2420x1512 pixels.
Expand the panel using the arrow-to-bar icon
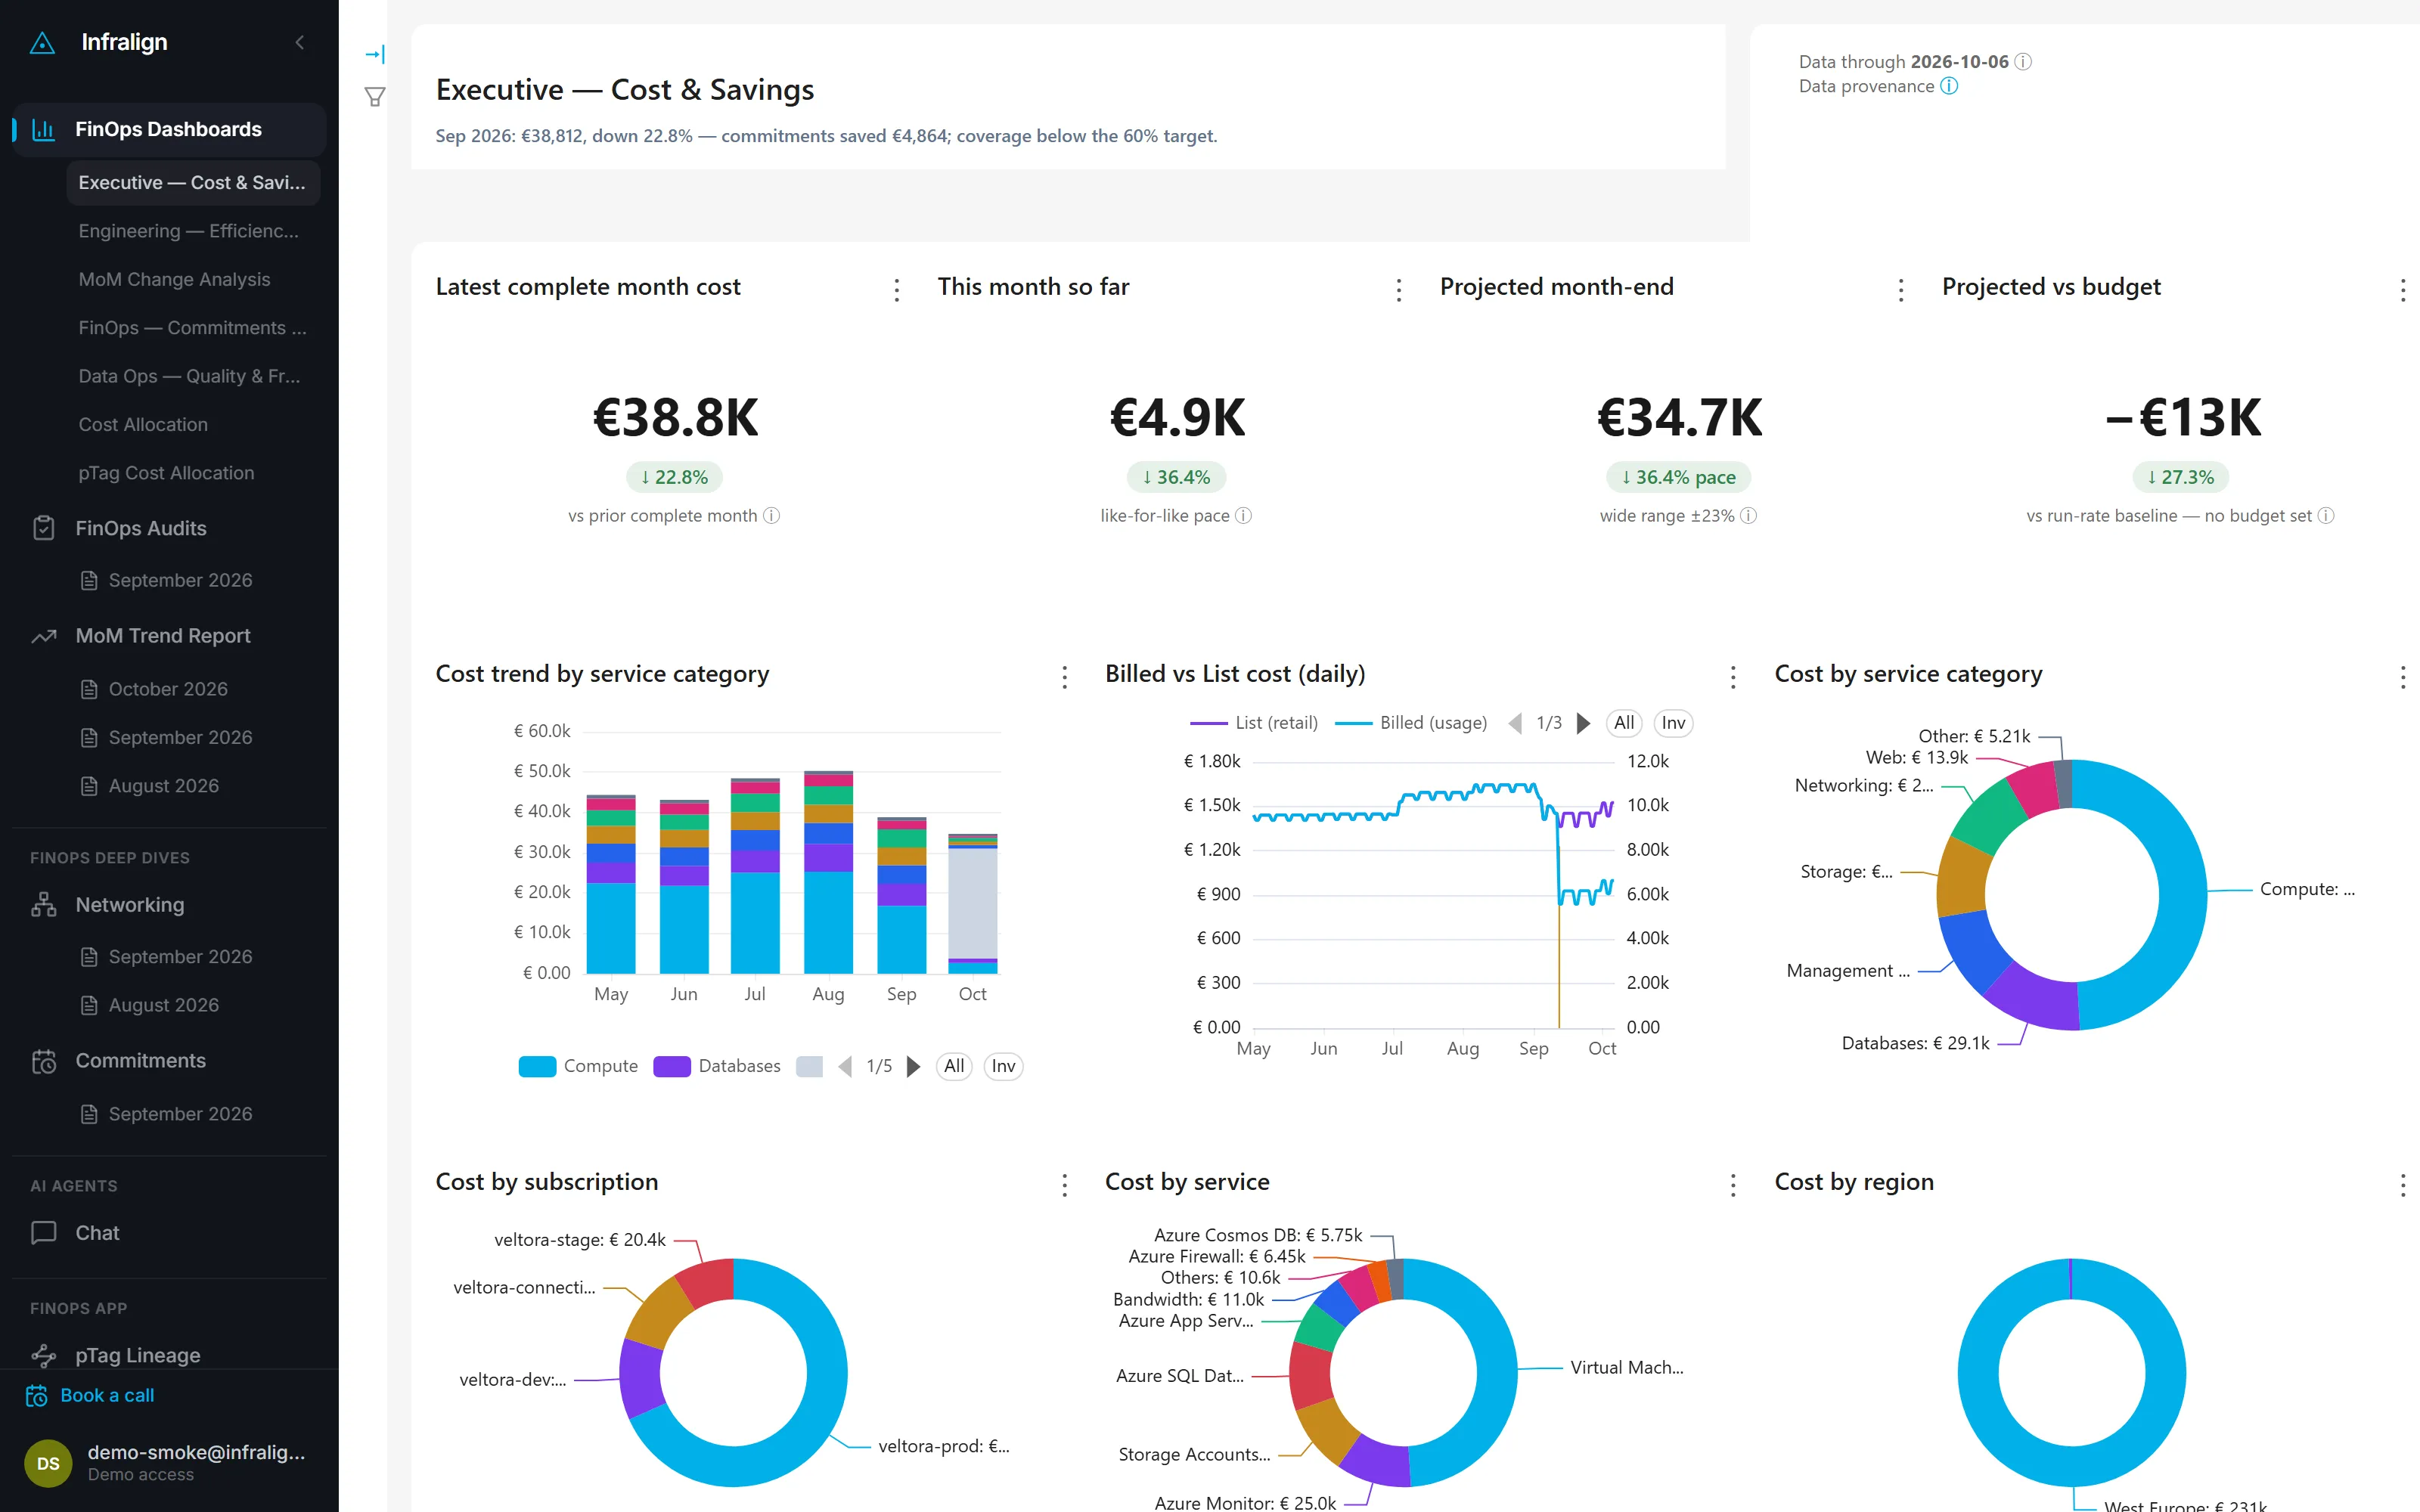375,54
